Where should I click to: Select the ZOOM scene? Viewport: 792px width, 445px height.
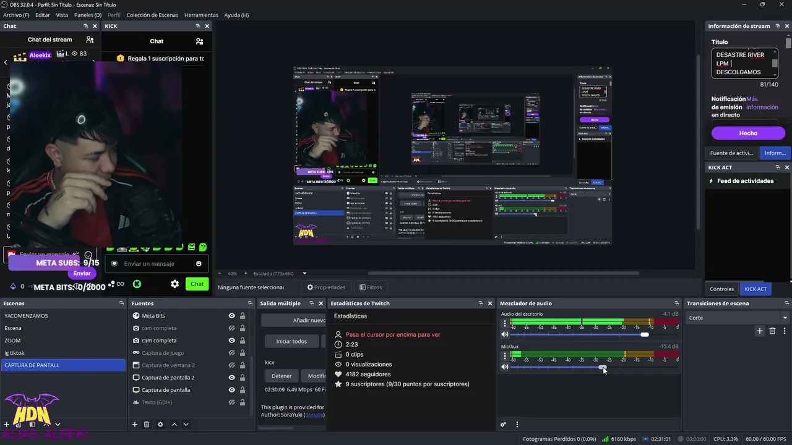pyautogui.click(x=64, y=341)
